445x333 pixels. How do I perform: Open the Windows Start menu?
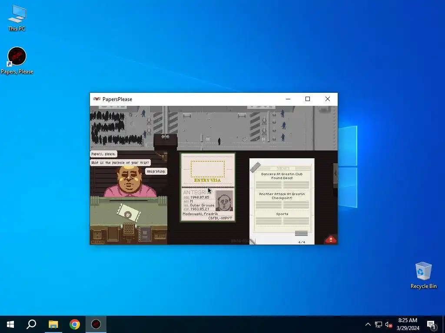coord(10,324)
